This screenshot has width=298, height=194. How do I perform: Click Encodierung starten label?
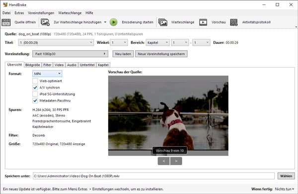[x=138, y=22]
